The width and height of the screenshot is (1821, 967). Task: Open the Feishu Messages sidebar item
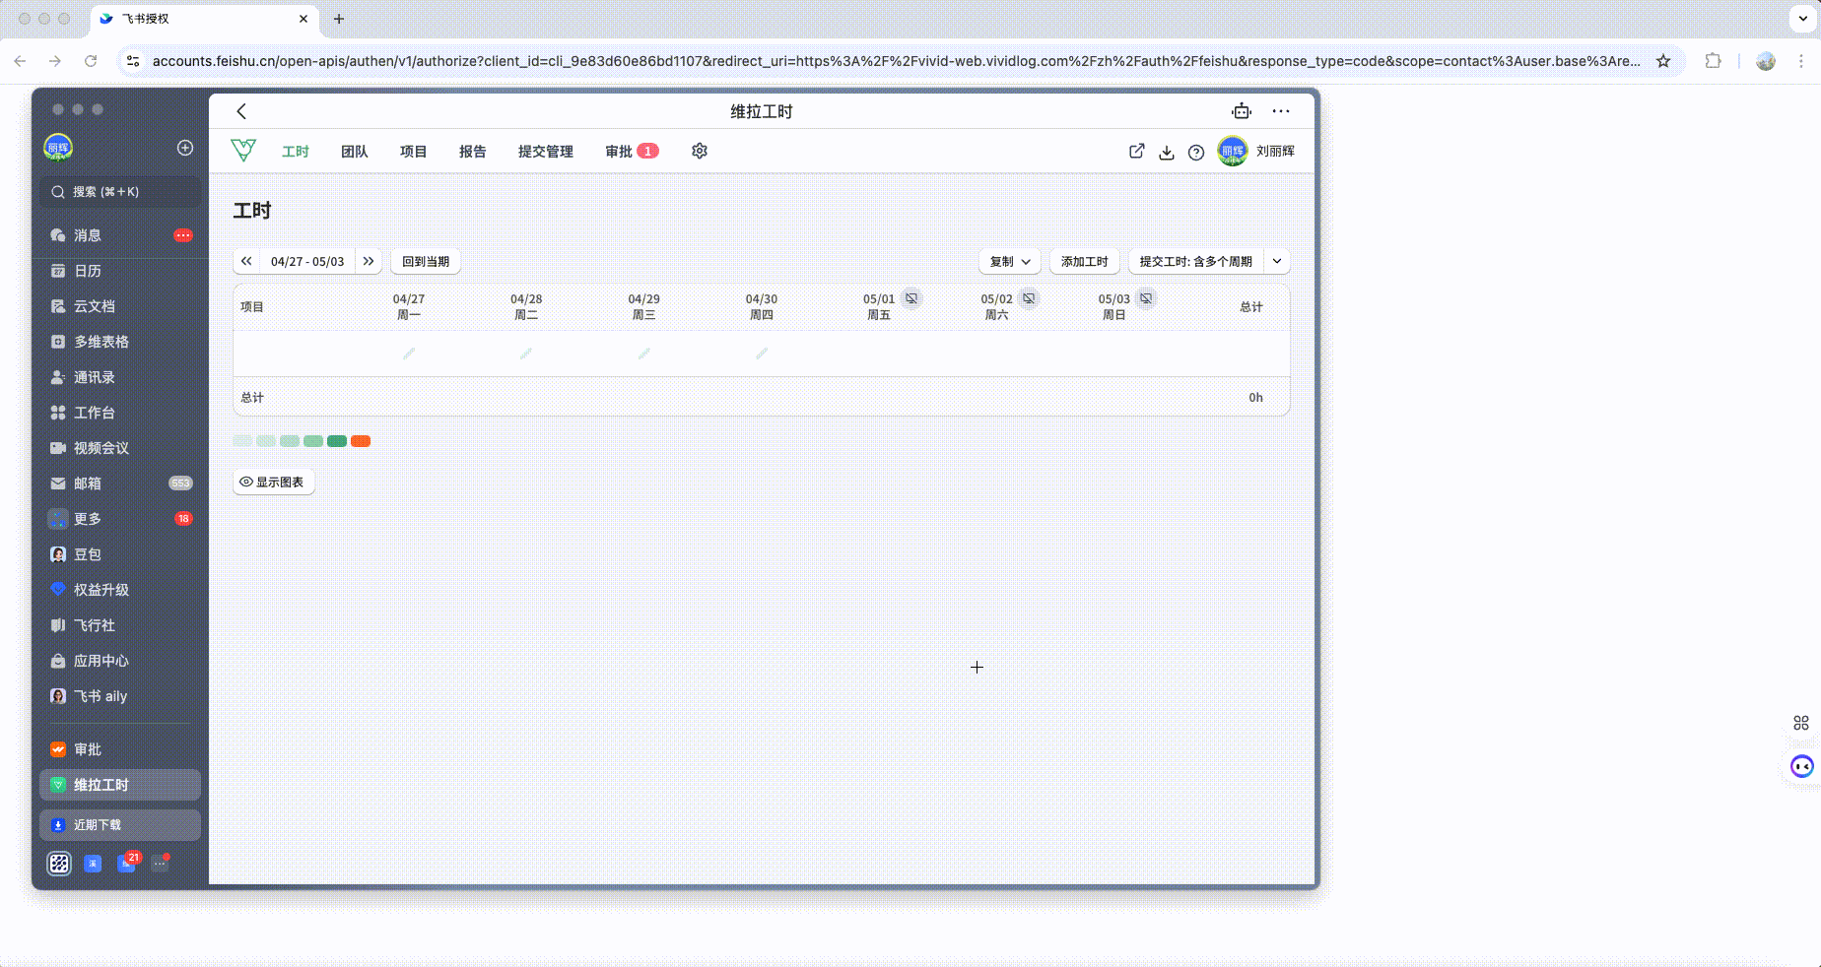[120, 235]
